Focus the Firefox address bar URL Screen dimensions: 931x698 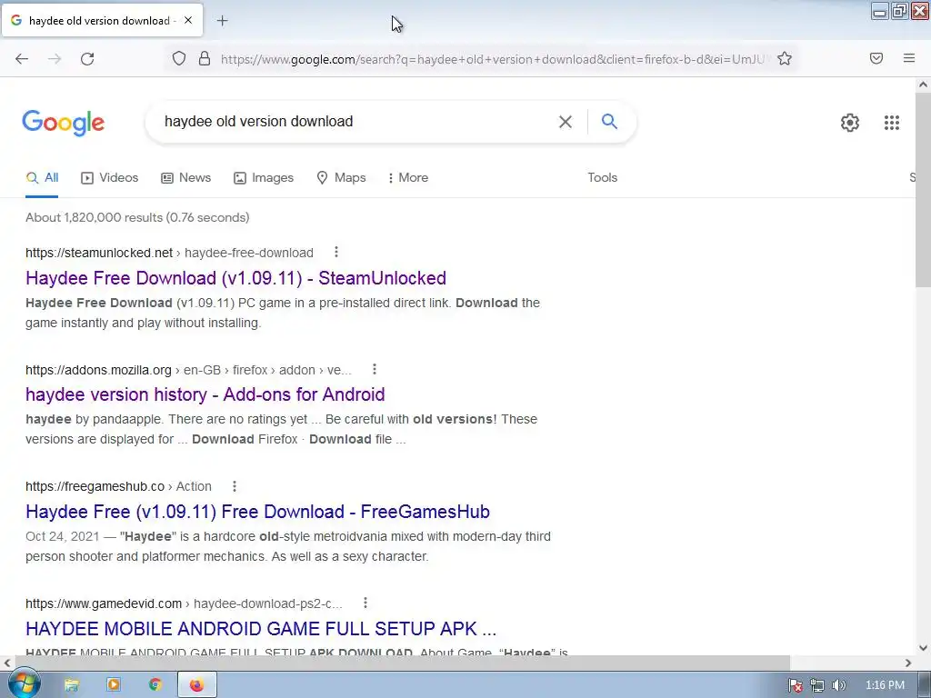tap(493, 59)
